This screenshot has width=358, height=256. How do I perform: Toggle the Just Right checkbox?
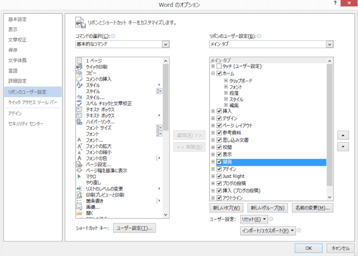[219, 176]
